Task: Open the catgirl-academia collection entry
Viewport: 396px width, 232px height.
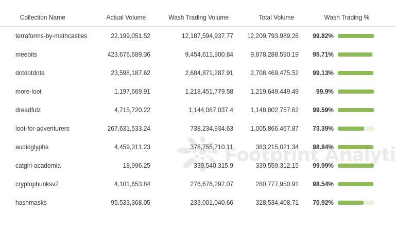Action: (x=38, y=166)
